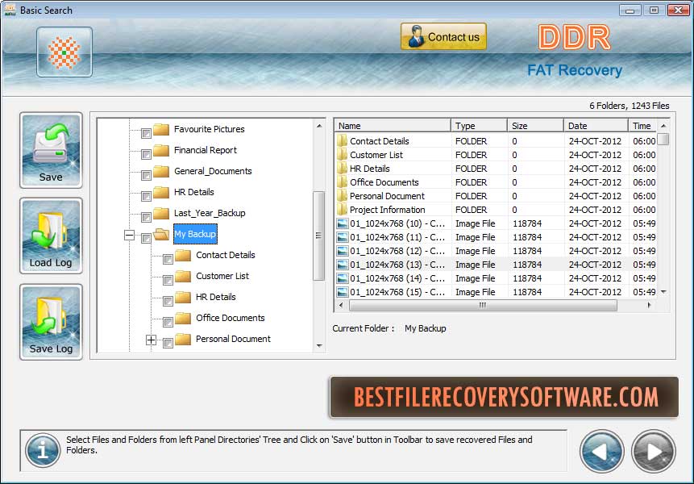The width and height of the screenshot is (694, 484).
Task: Click the Favourite Pictures folder icon
Action: (x=161, y=129)
